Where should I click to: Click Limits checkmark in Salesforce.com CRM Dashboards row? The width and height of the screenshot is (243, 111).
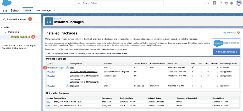[192, 76]
